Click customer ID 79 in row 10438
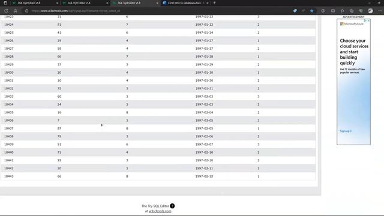This screenshot has height=216, width=384. click(x=59, y=136)
